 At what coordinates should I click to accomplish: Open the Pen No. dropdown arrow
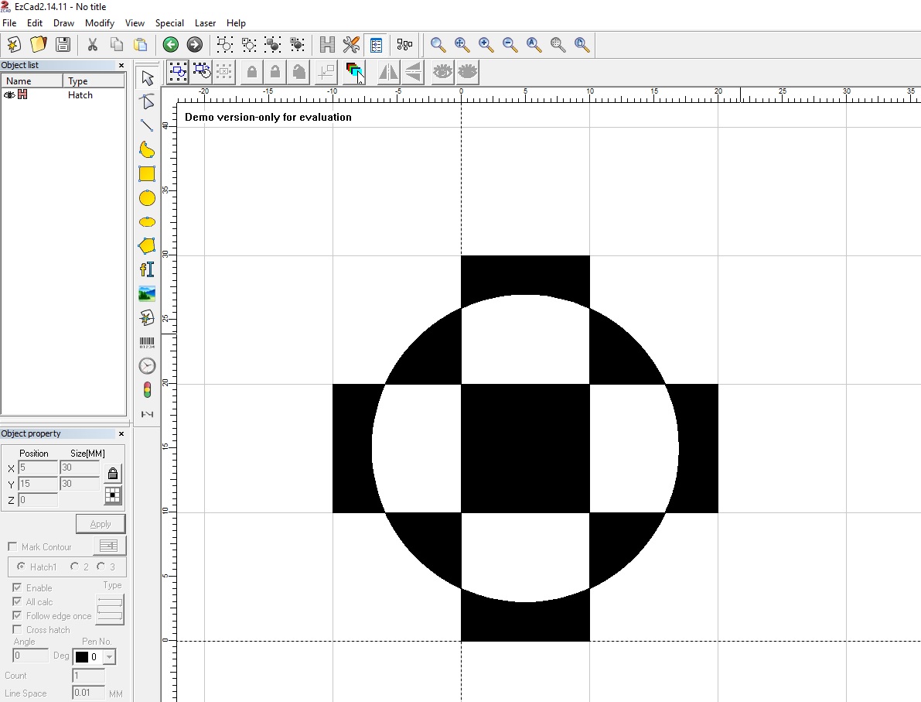[x=109, y=657]
